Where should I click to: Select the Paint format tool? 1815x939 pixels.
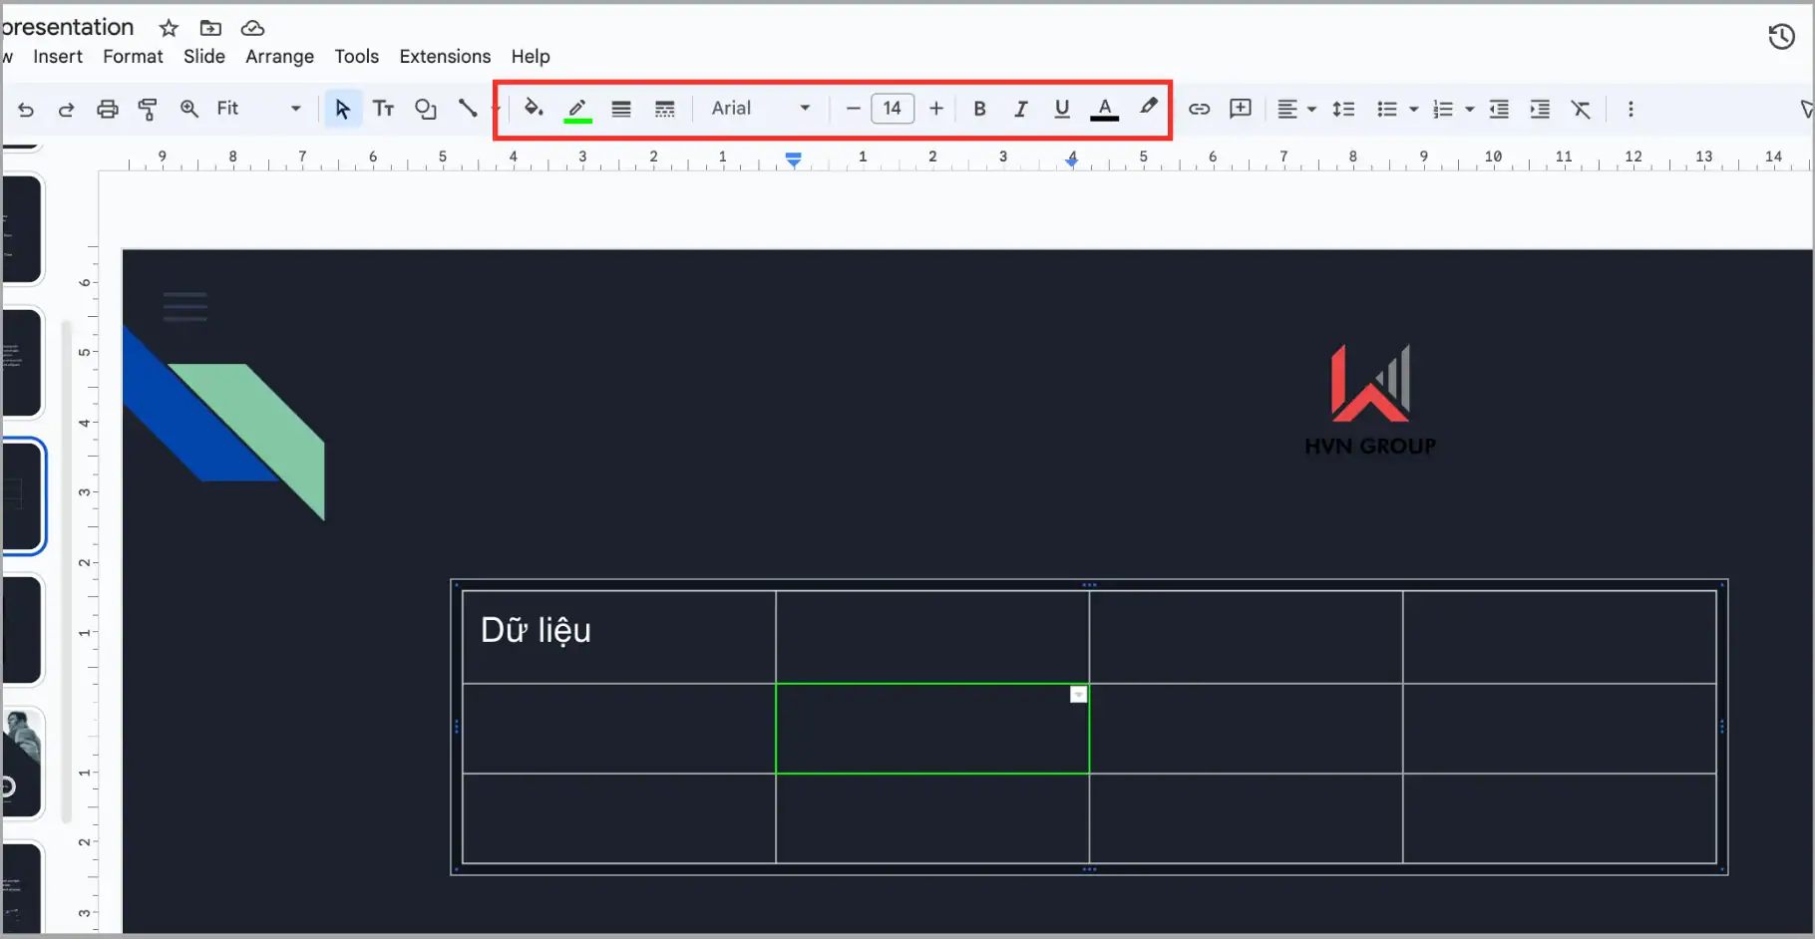[148, 109]
